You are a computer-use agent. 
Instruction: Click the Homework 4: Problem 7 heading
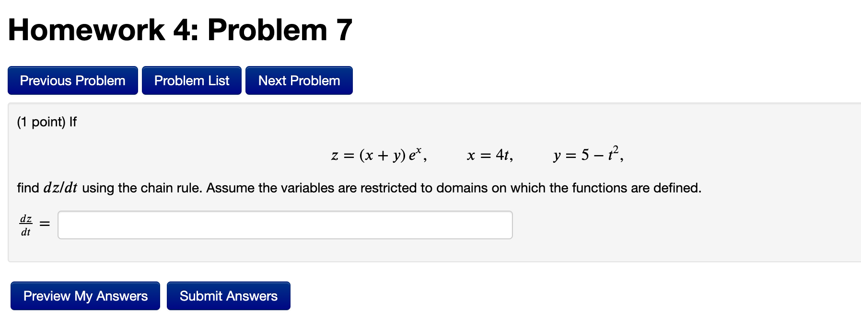tap(180, 29)
